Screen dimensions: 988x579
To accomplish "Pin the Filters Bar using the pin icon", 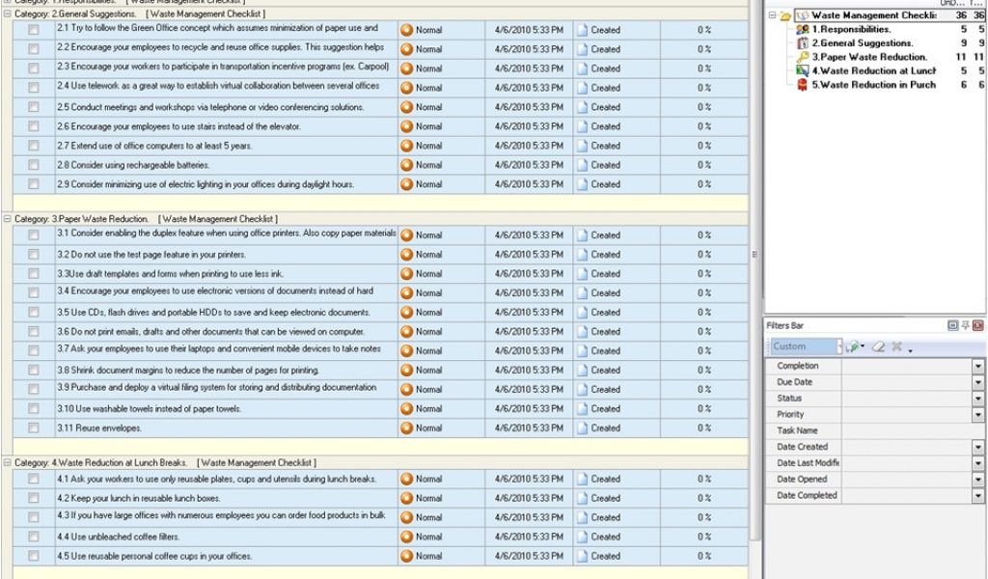I will coord(965,325).
